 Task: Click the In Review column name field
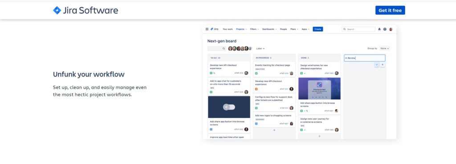tap(365, 58)
